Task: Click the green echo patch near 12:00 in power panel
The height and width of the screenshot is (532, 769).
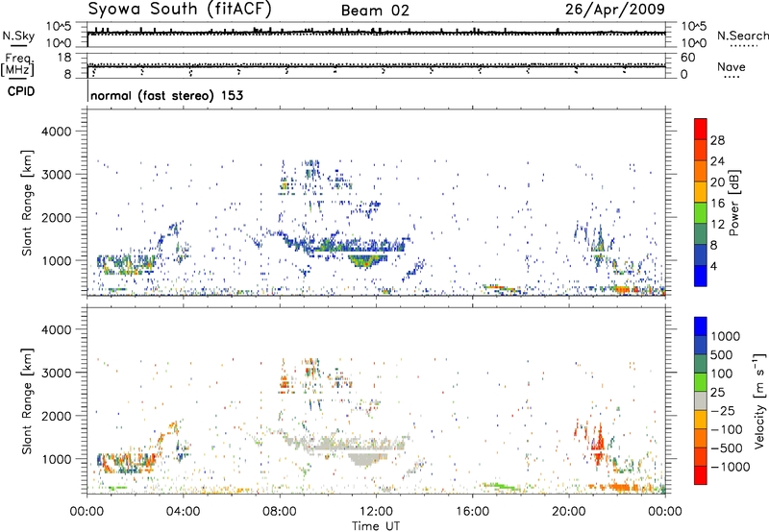Action: 366,260
